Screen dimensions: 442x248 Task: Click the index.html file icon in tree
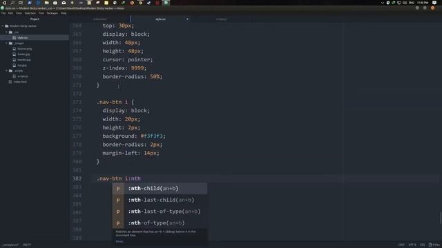(x=10, y=82)
